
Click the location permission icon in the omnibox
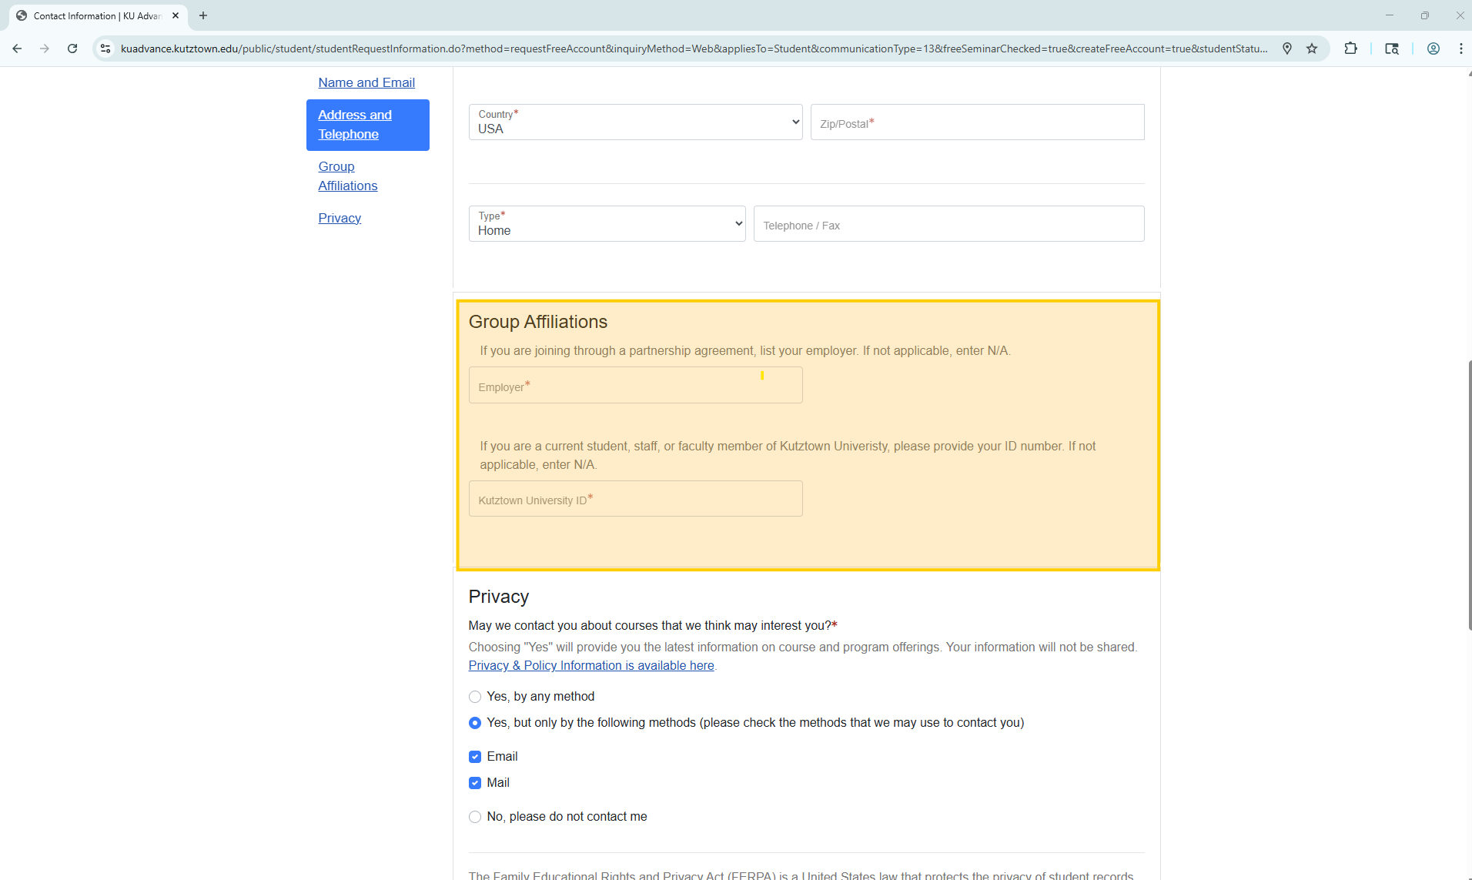pos(1287,48)
